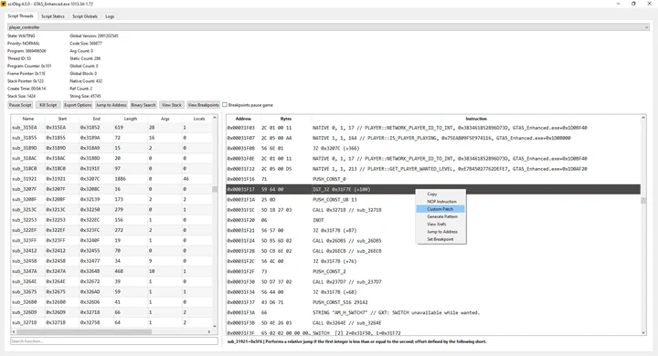The width and height of the screenshot is (658, 356).
Task: Select function row sub_315EA
Action: point(111,128)
